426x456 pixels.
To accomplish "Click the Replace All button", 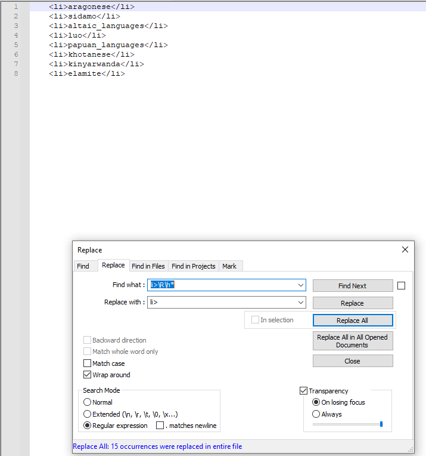I will [x=353, y=320].
